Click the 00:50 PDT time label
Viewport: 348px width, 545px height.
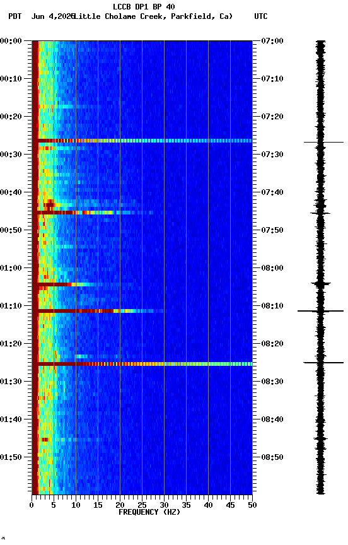[11, 230]
